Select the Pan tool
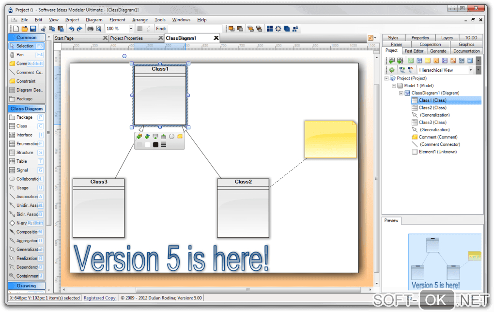Image resolution: width=494 pixels, height=312 pixels. [27, 55]
